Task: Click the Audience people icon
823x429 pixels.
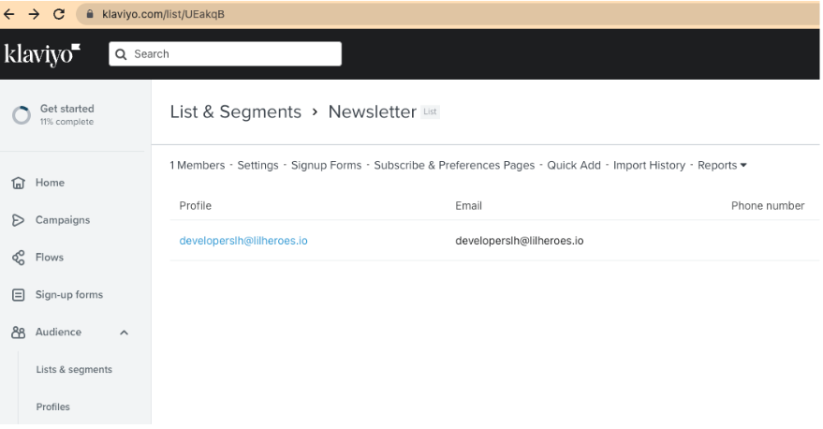Action: point(18,333)
